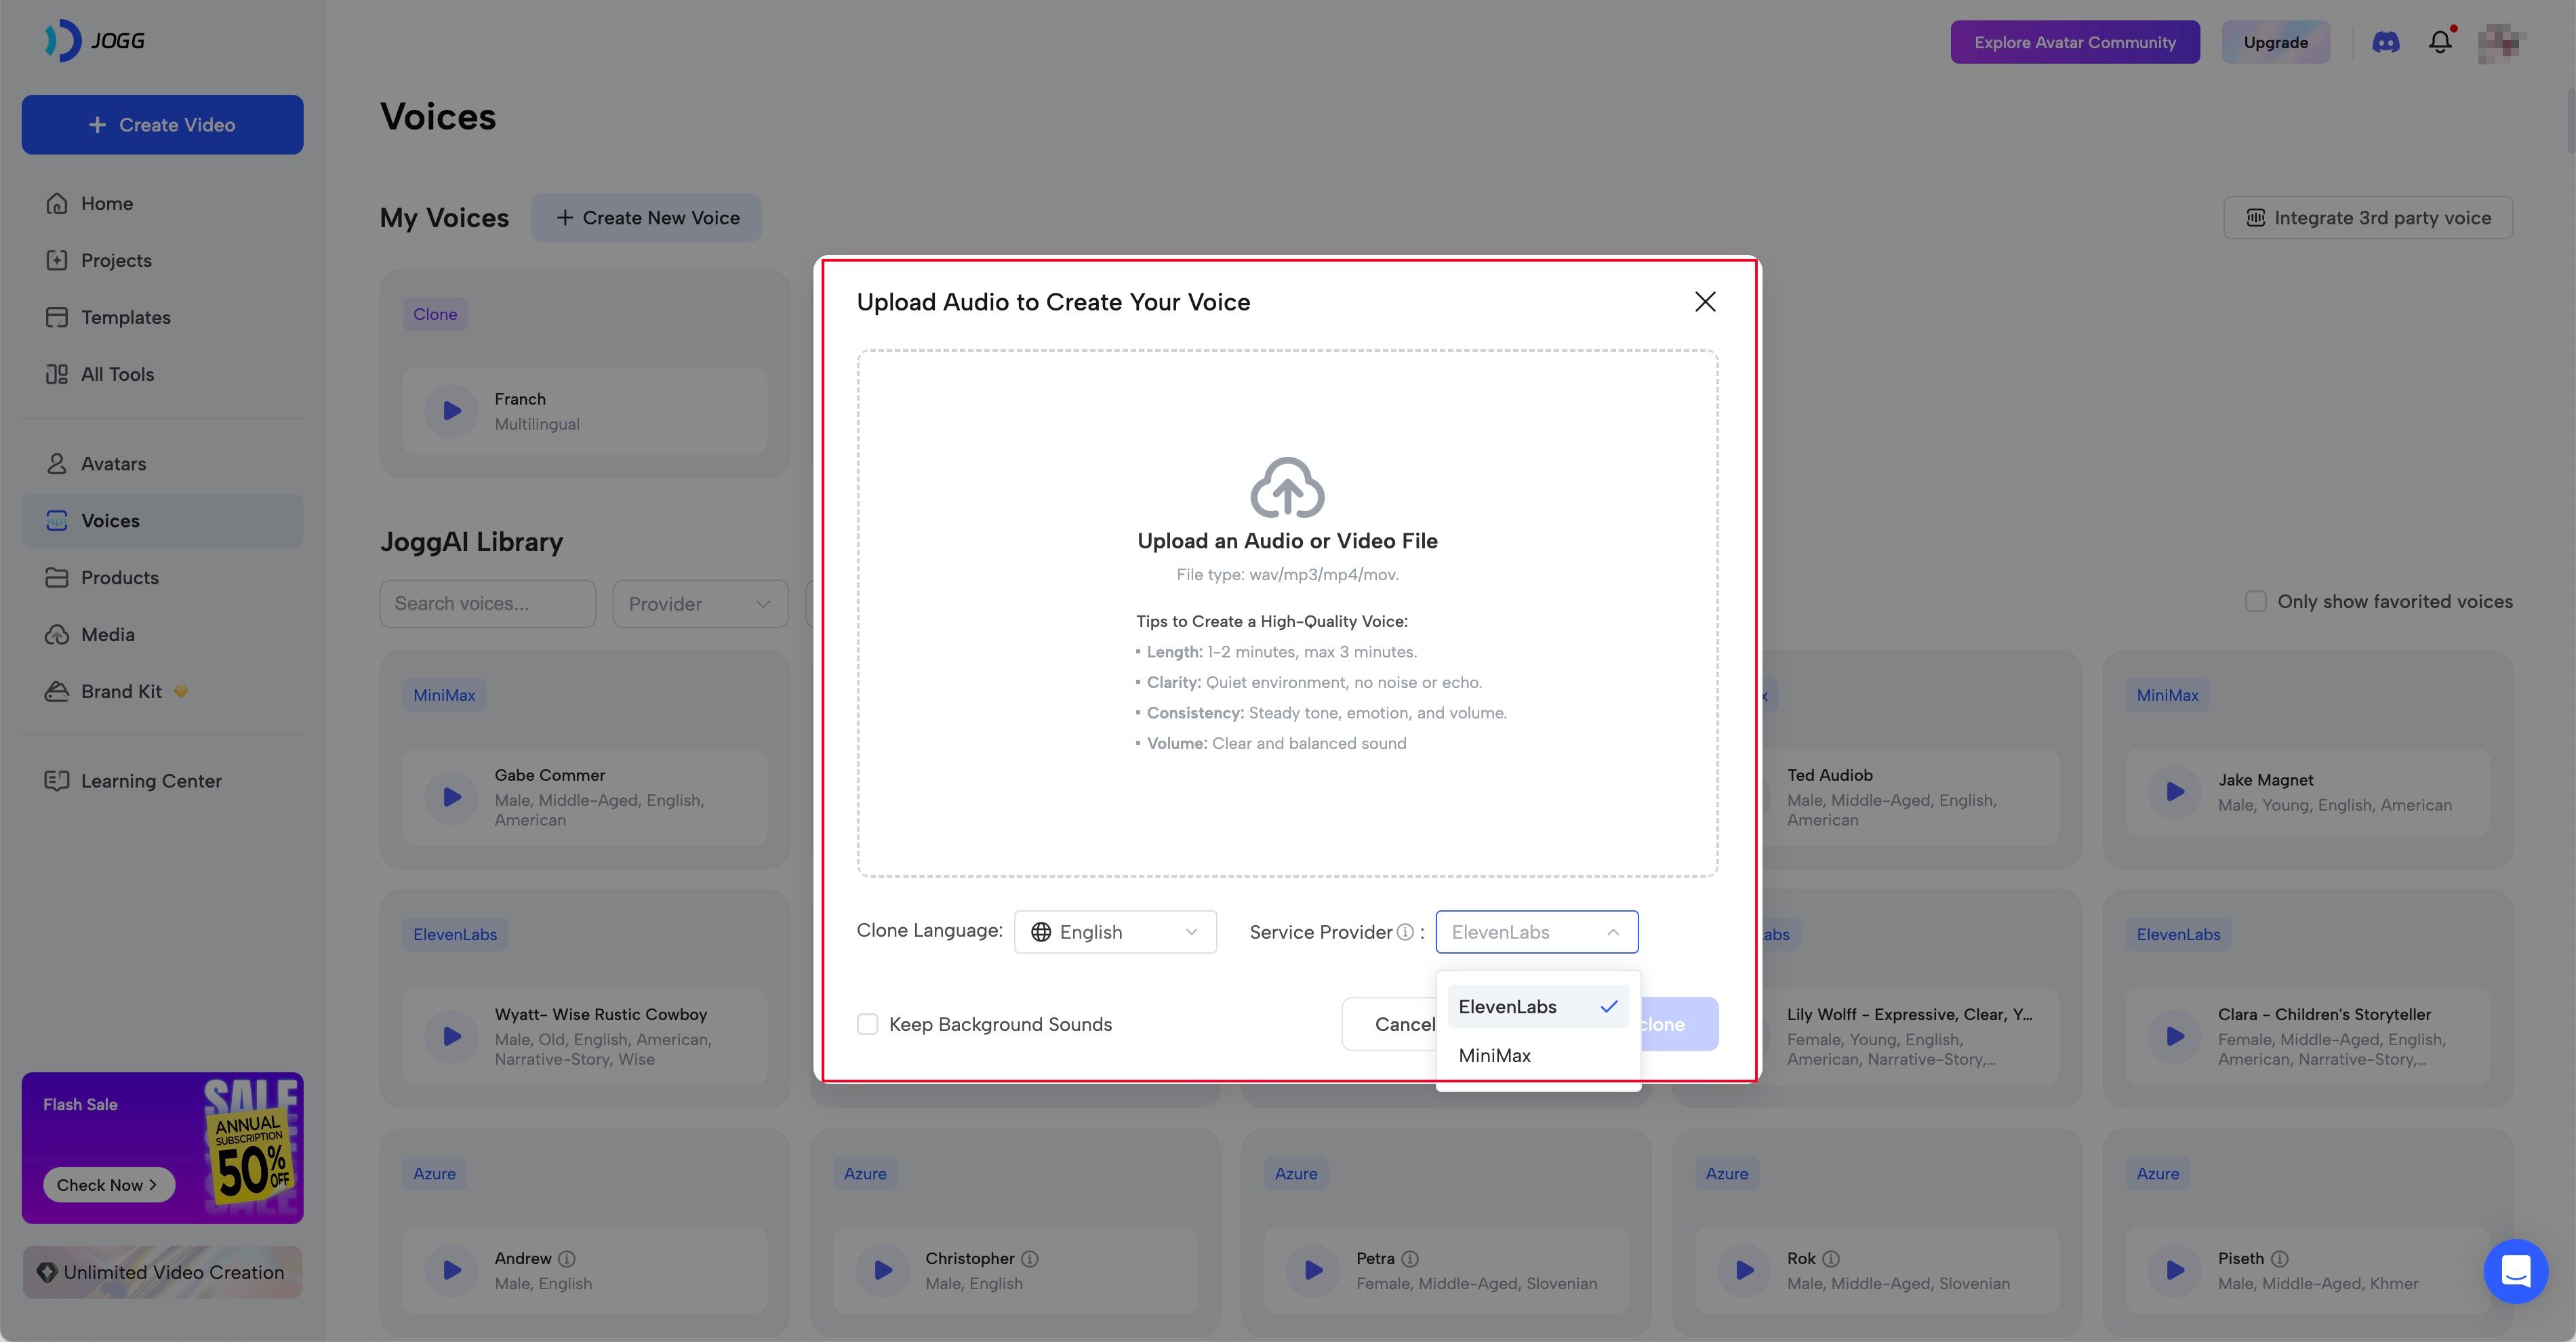The height and width of the screenshot is (1342, 2576).
Task: Open the chat support bubble
Action: coord(2514,1271)
